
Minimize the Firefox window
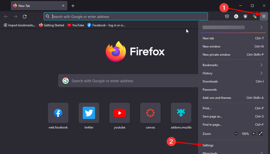coord(241,6)
